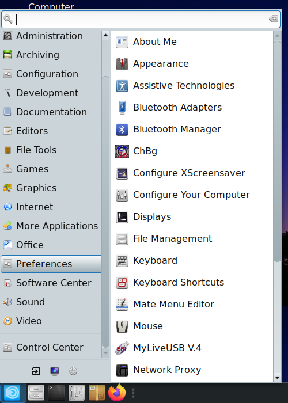288x403 pixels.
Task: Open file manager from taskbar
Action: point(36,393)
